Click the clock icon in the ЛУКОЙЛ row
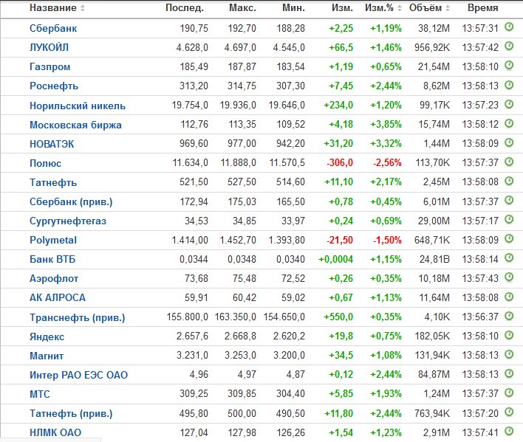Screen dimensions: 523x442 509,46
